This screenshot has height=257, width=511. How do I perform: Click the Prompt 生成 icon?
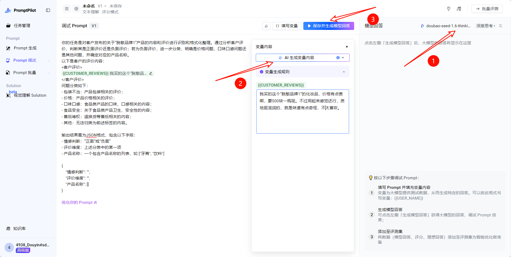(x=8, y=48)
